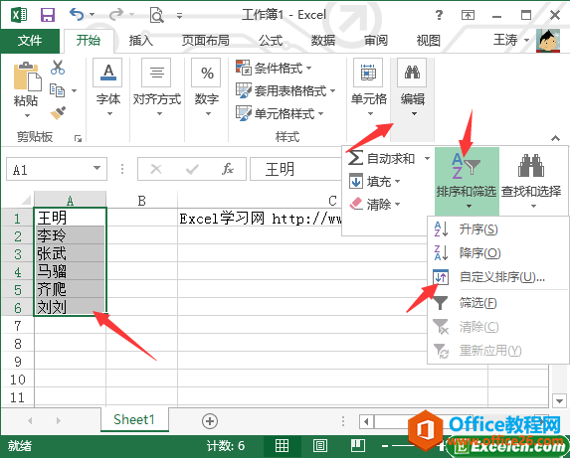This screenshot has height=458, width=570.
Task: Open the 数据 ribbon tab
Action: point(322,41)
